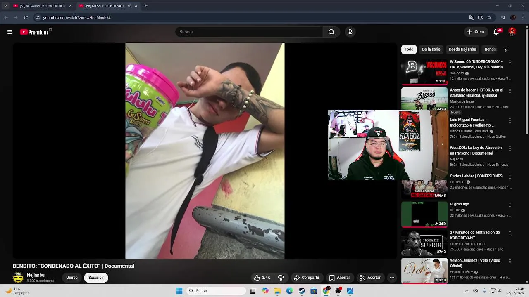Click the translate page icon in address bar
This screenshot has width=529, height=297.
click(472, 18)
